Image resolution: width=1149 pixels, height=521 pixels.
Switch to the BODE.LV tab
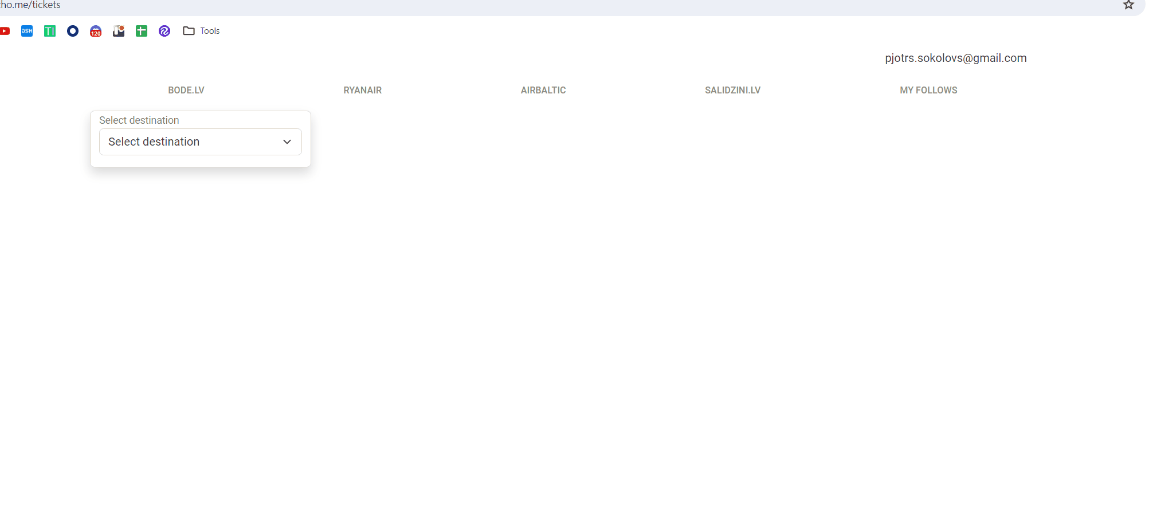[x=186, y=90]
